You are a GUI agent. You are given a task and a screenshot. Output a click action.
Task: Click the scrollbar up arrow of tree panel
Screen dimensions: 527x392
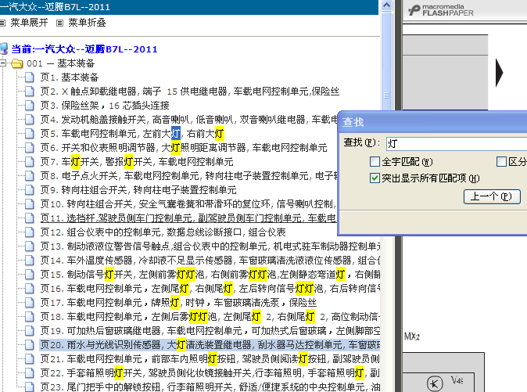click(x=386, y=5)
